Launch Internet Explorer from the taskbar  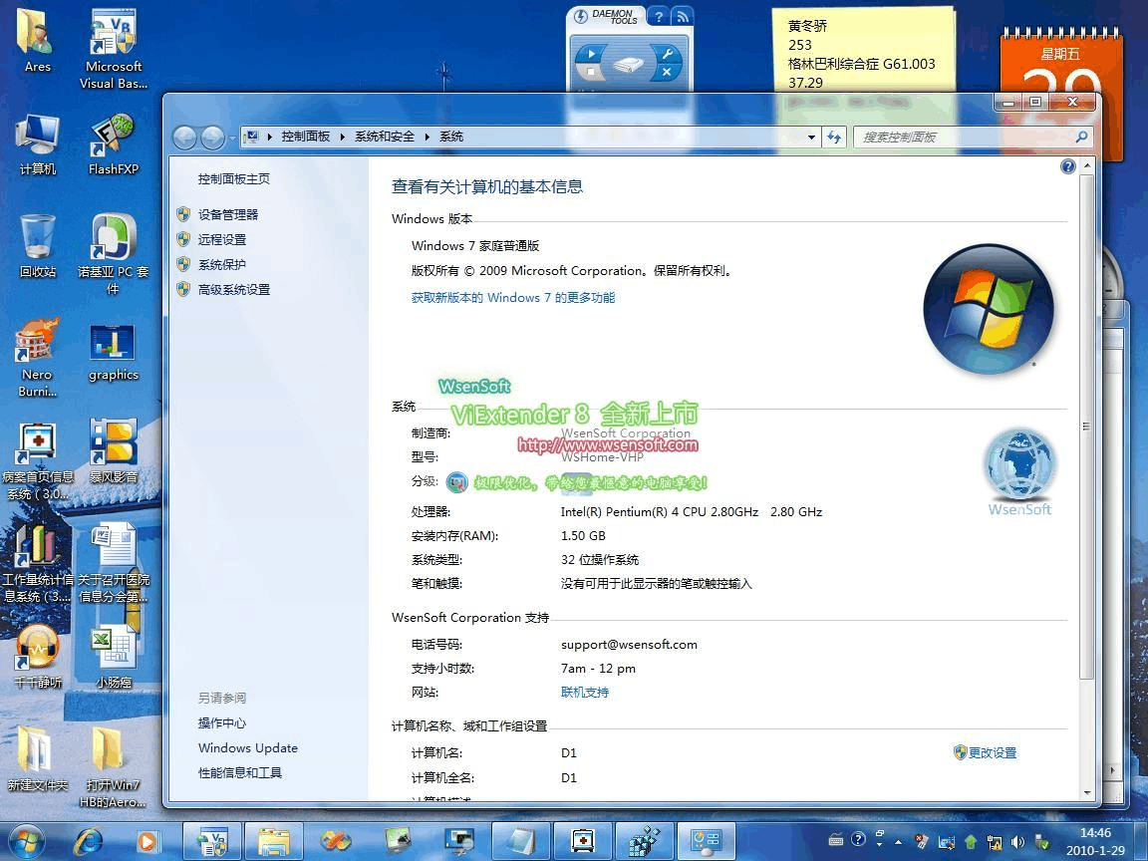click(x=88, y=841)
